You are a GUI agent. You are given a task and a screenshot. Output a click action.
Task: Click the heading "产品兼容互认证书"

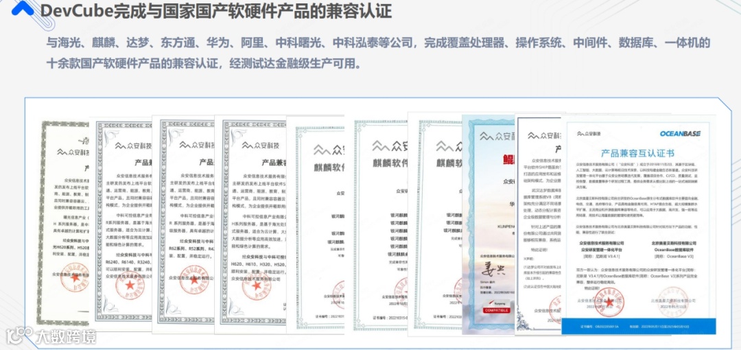tap(637, 153)
